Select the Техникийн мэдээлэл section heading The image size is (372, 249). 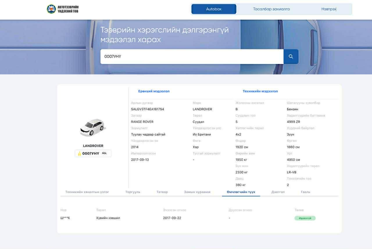point(260,91)
